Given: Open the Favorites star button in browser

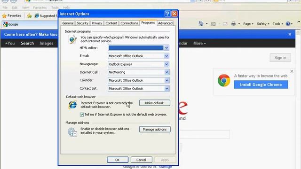Looking at the screenshot, I should coord(11,15).
